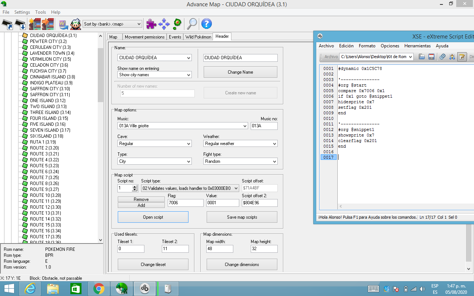Click the purple puzzle piece icon
The image size is (474, 296).
click(151, 24)
